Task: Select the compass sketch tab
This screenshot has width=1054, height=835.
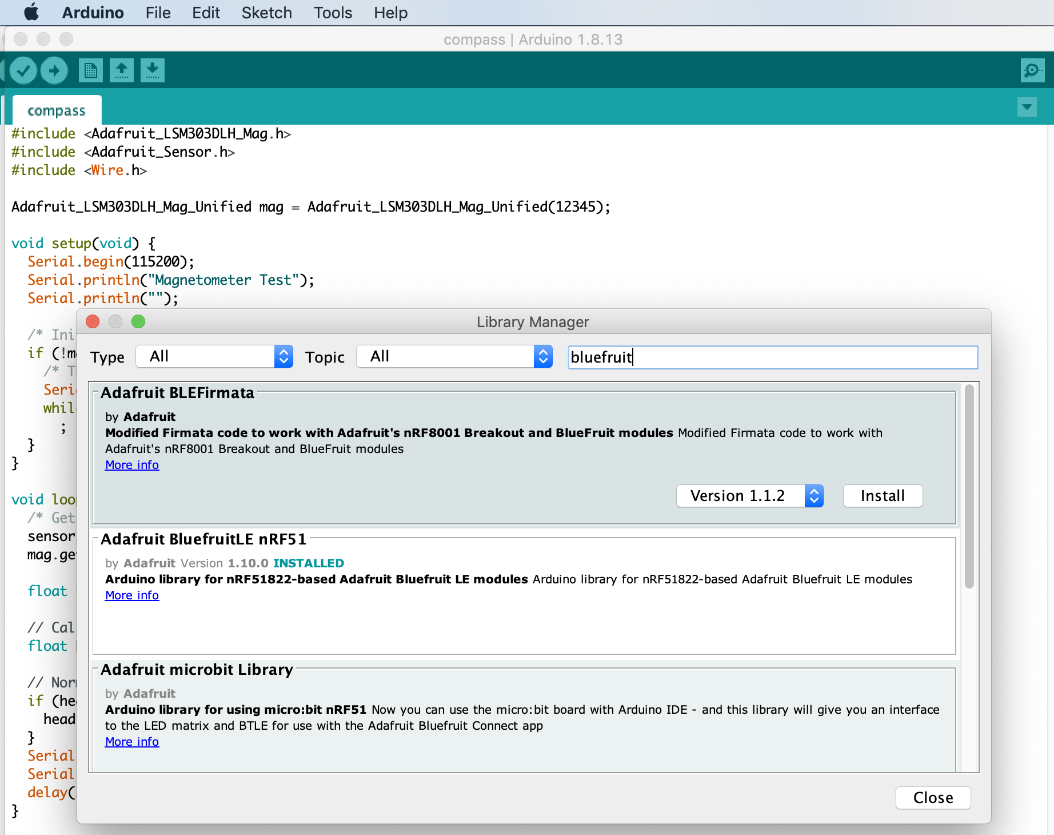Action: (x=57, y=110)
